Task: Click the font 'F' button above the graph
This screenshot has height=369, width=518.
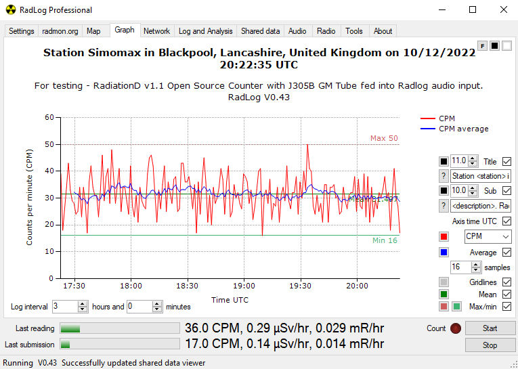Action: click(x=483, y=45)
